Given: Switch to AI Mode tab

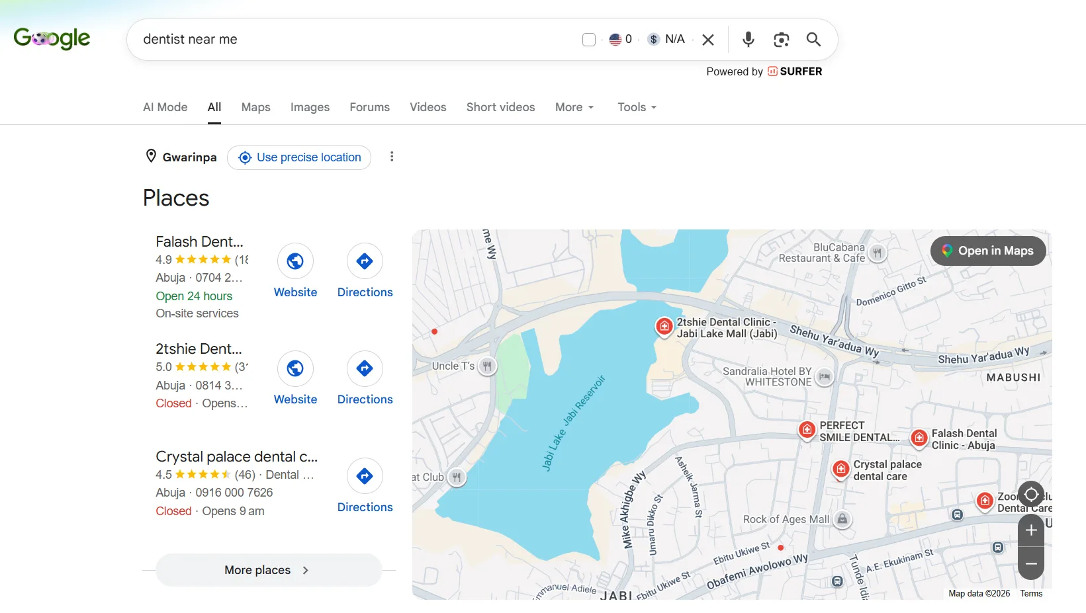Looking at the screenshot, I should 165,107.
